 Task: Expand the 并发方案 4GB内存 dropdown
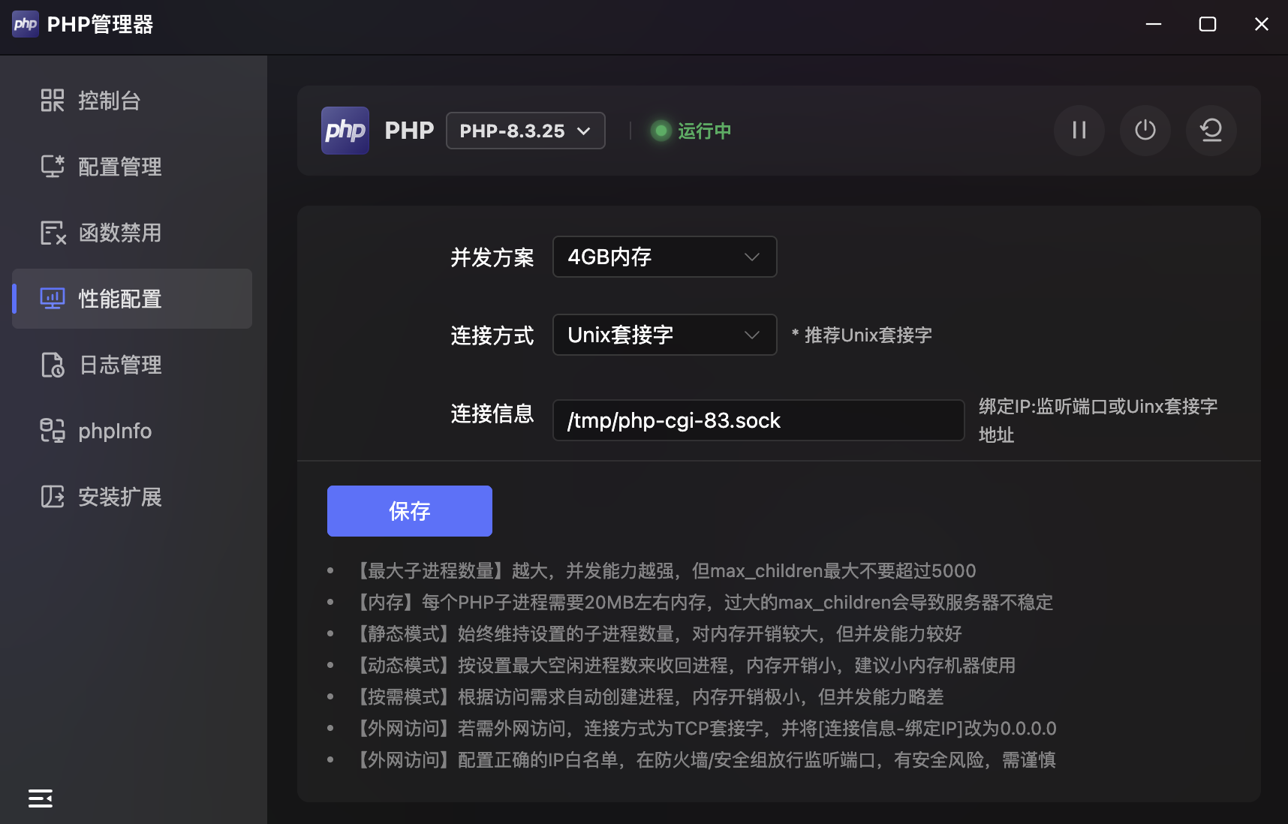tap(665, 257)
